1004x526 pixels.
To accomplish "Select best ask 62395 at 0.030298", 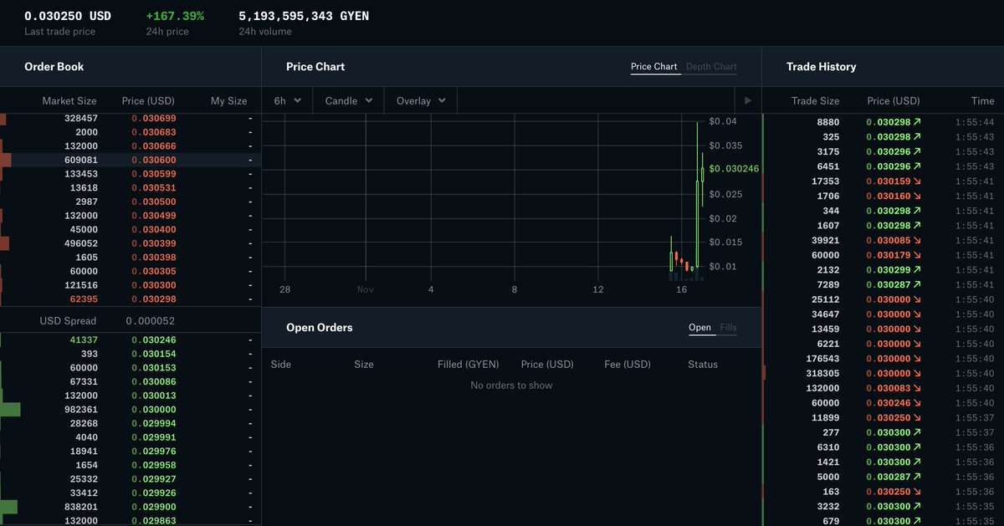I will pyautogui.click(x=131, y=299).
